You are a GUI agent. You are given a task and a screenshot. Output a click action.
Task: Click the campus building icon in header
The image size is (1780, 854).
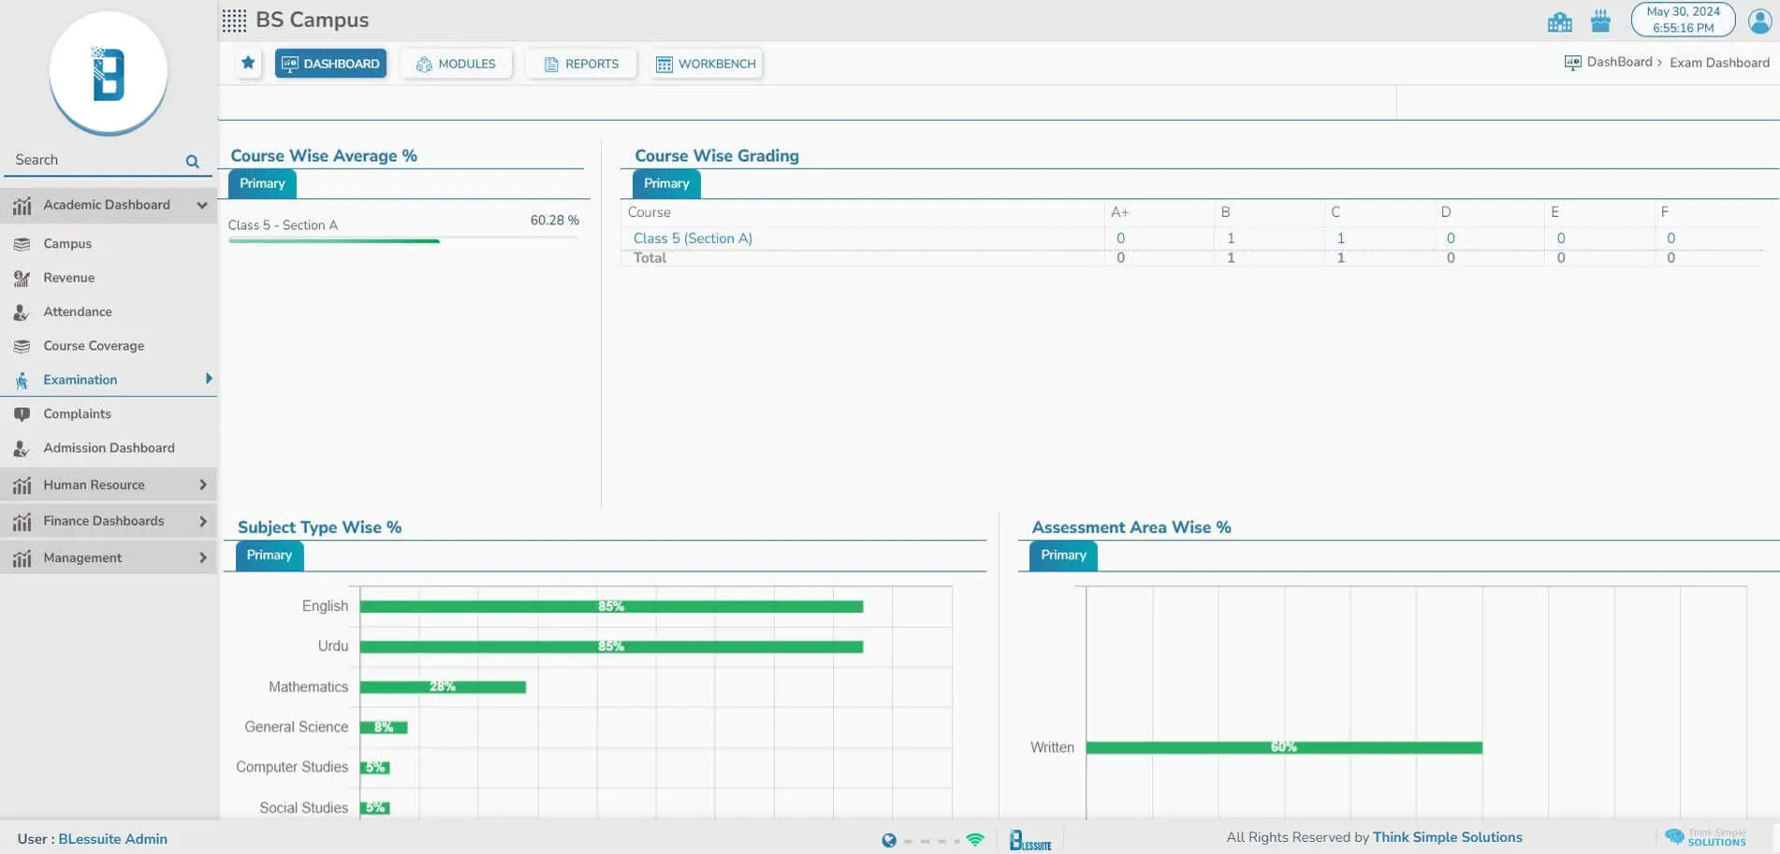[x=1559, y=22]
